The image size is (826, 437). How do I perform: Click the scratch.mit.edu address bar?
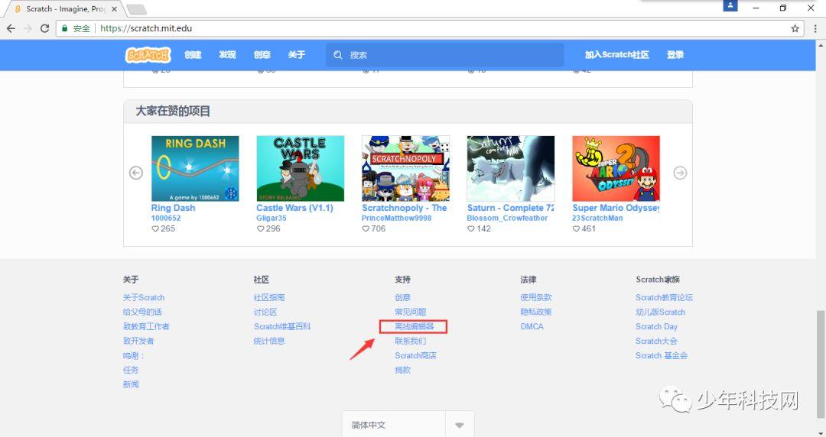click(429, 28)
